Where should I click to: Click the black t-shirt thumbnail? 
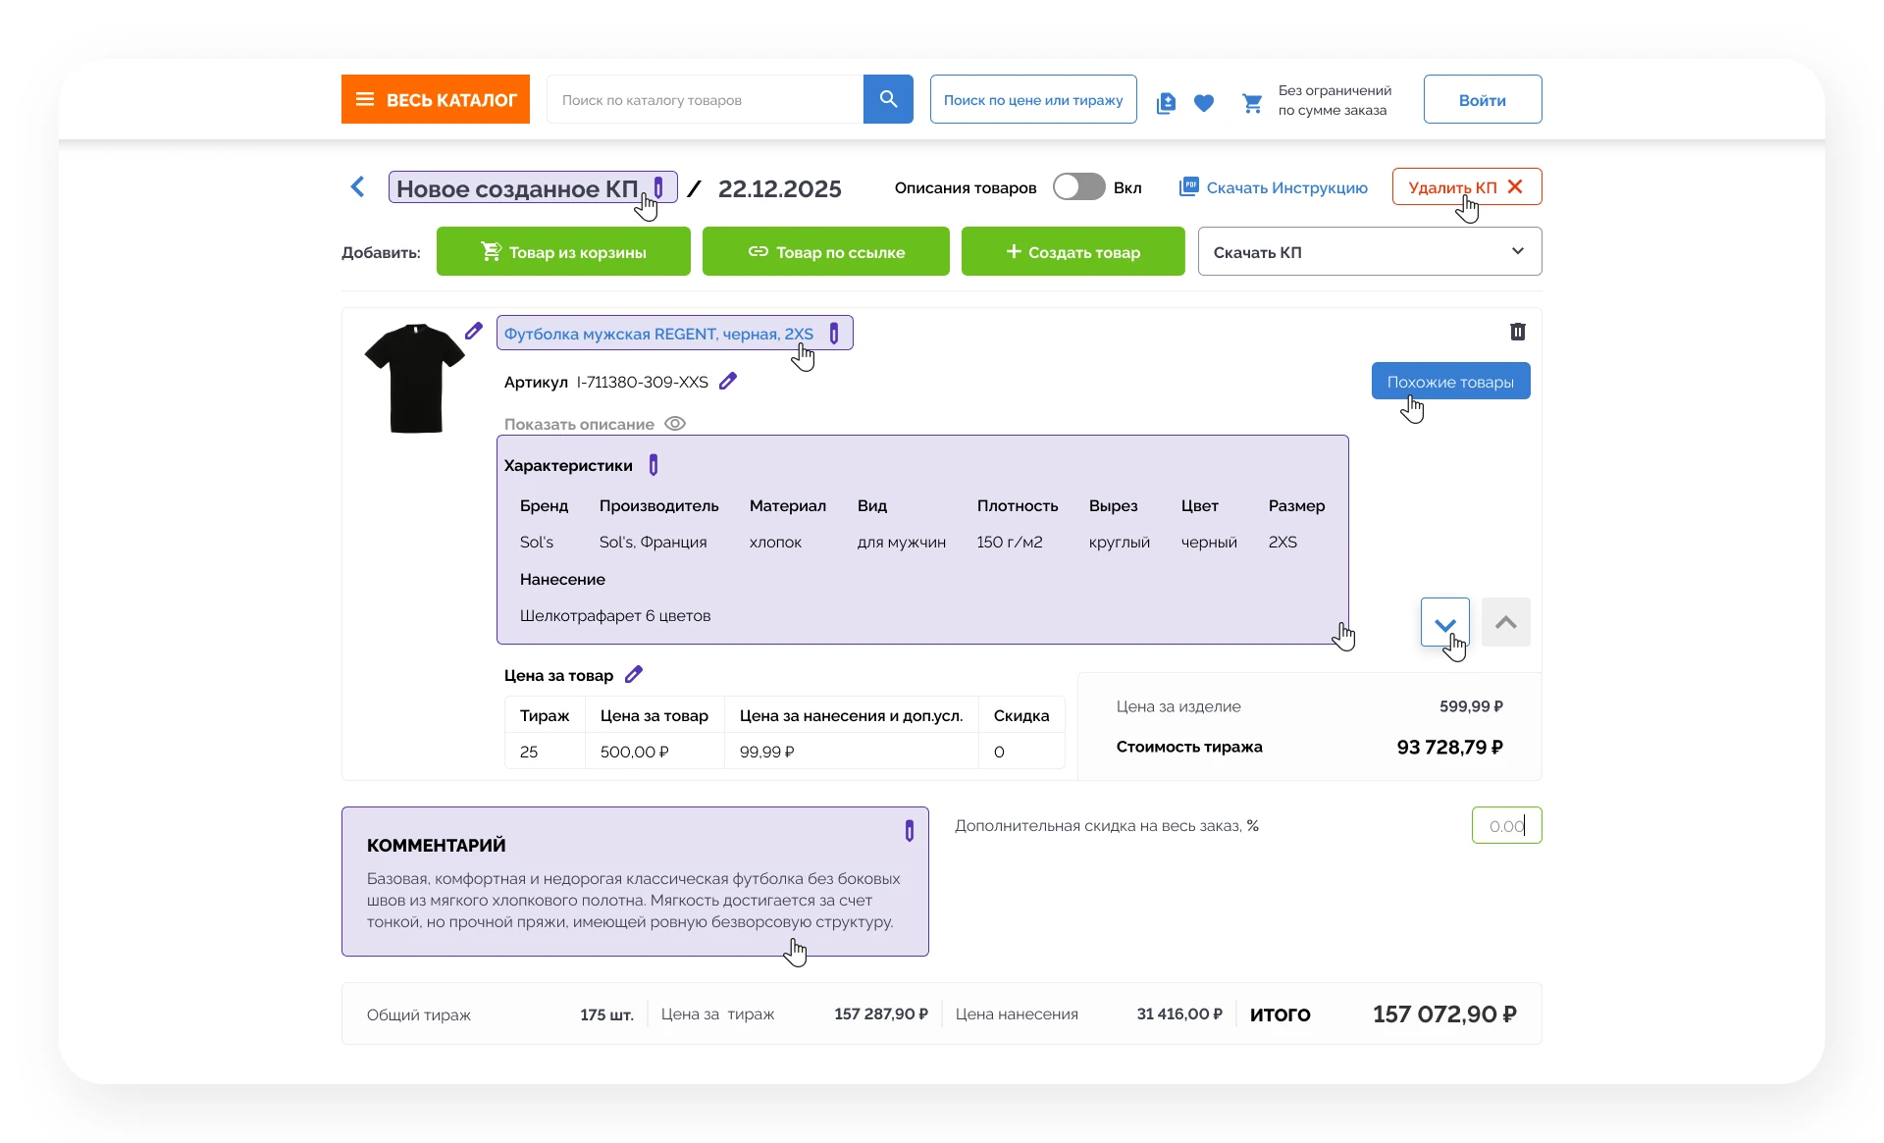tap(415, 378)
